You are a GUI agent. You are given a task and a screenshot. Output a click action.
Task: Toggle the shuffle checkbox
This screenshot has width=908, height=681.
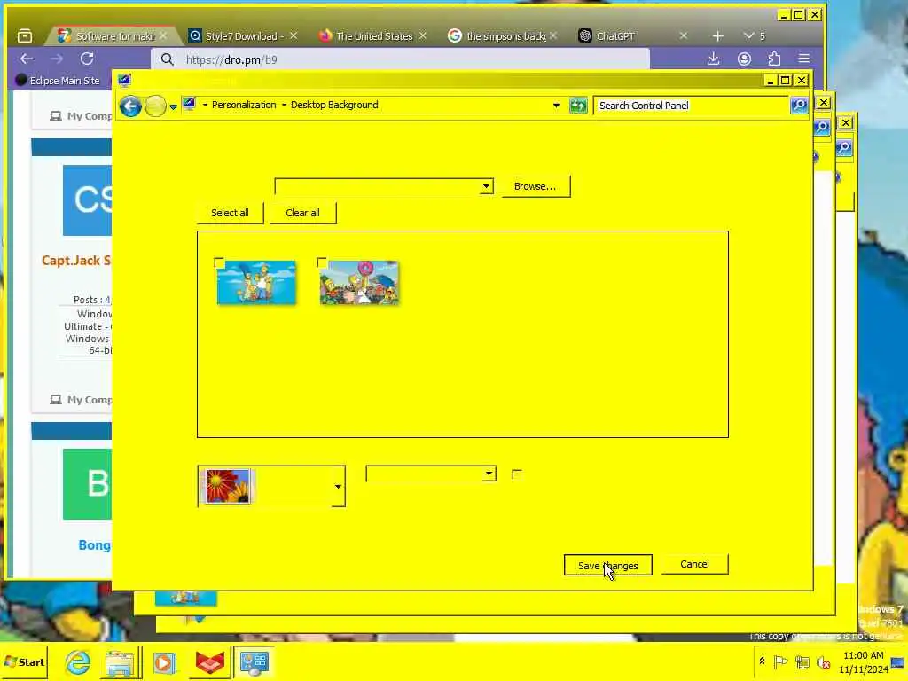point(517,474)
